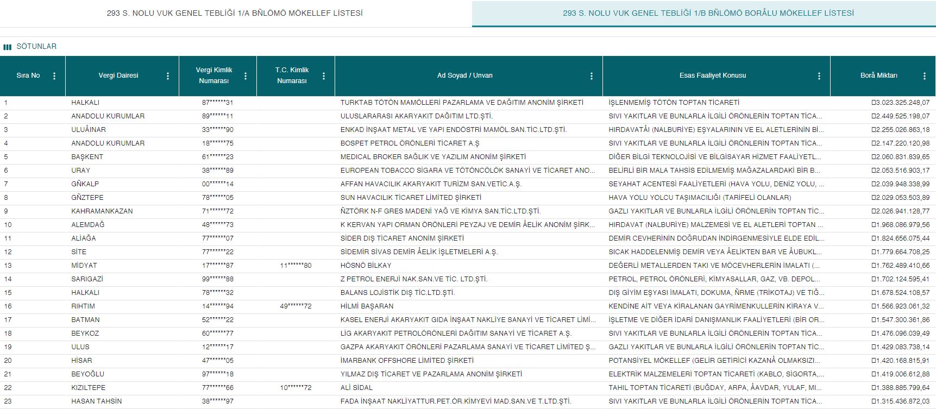Open Ad Soyad / Unvan column menu icon
This screenshot has height=409, width=936.
[592, 76]
